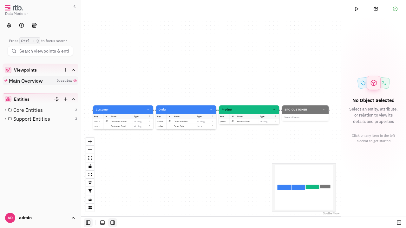Click the key icon beside Customer Name

tap(107, 121)
